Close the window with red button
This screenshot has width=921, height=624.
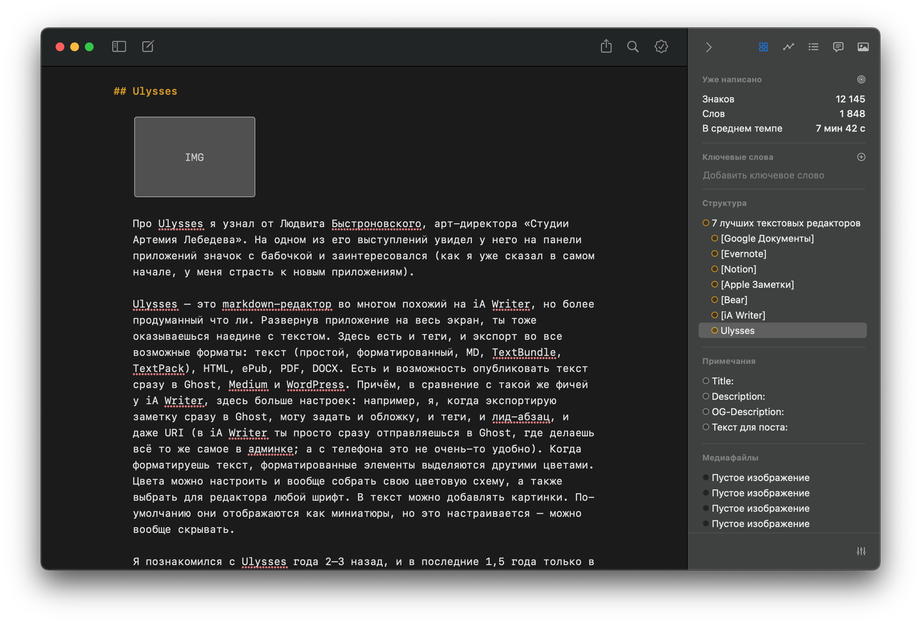pyautogui.click(x=60, y=47)
